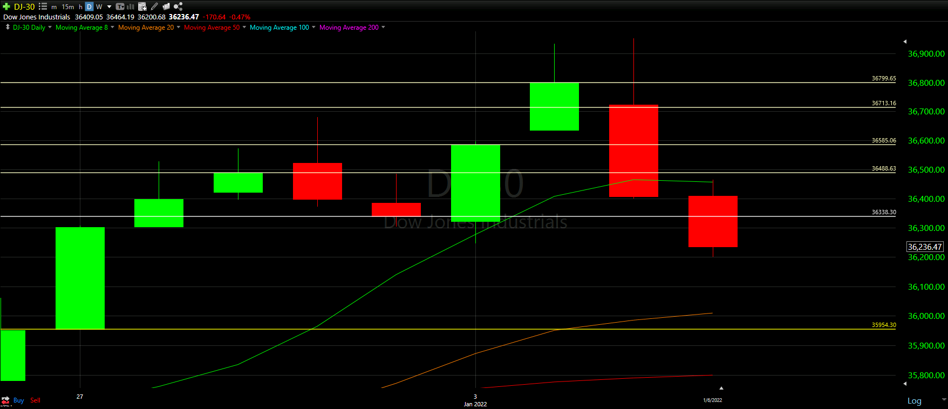Screen dimensions: 948x409
Task: Click the time-axis triangle marker above 1/6/2022
Action: (x=721, y=388)
